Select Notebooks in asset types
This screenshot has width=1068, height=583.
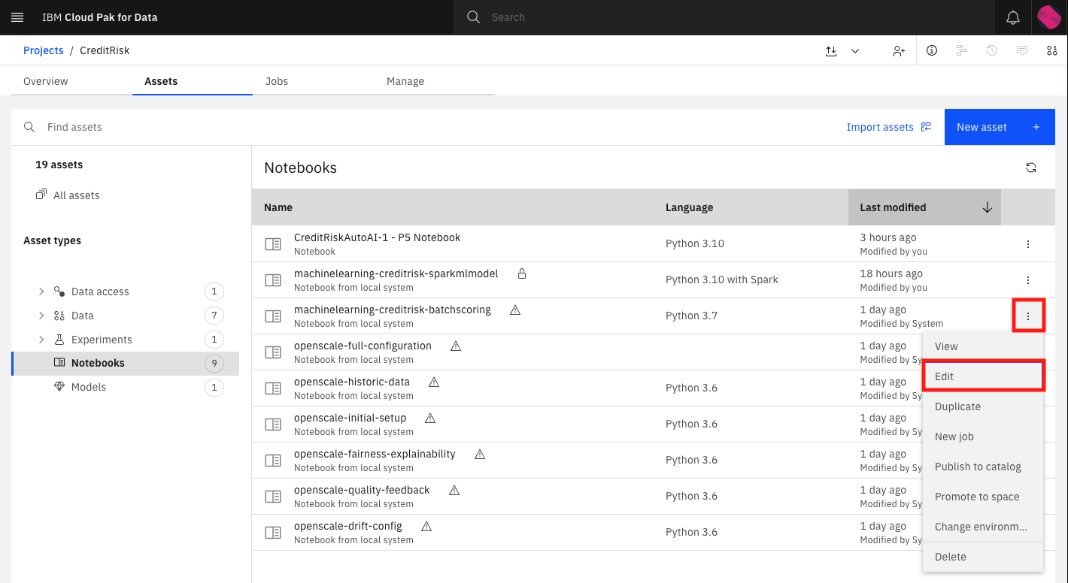point(126,363)
